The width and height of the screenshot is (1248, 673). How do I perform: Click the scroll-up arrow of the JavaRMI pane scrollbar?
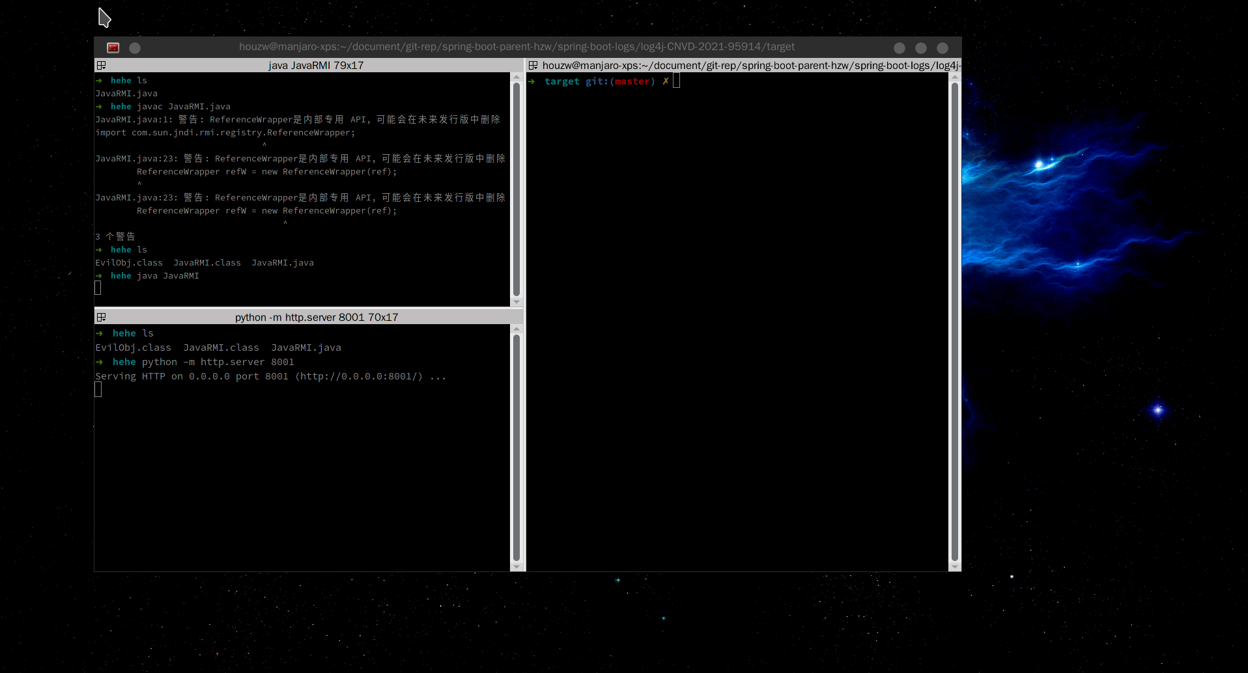pos(517,76)
